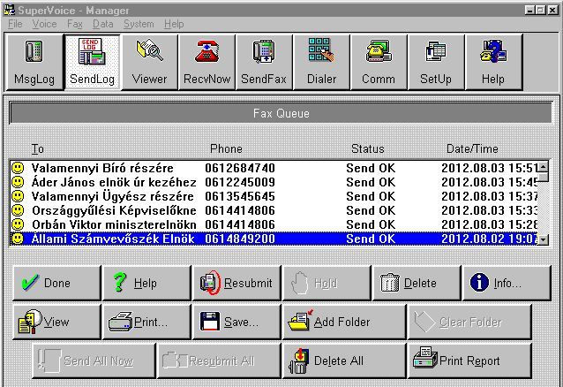Click the smiley icon beside Valamennyi Bíró

pos(18,168)
